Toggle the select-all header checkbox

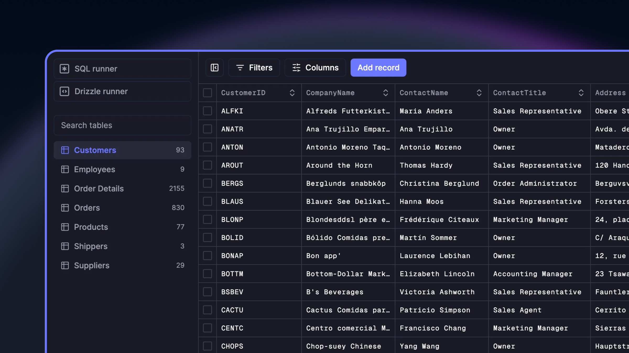(207, 93)
